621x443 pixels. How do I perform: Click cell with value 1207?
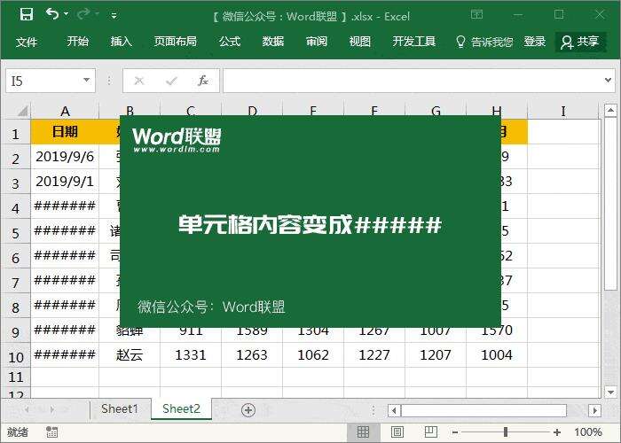coord(436,355)
